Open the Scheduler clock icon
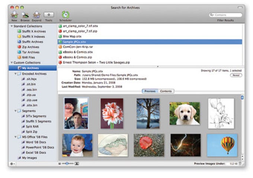 click(x=65, y=14)
